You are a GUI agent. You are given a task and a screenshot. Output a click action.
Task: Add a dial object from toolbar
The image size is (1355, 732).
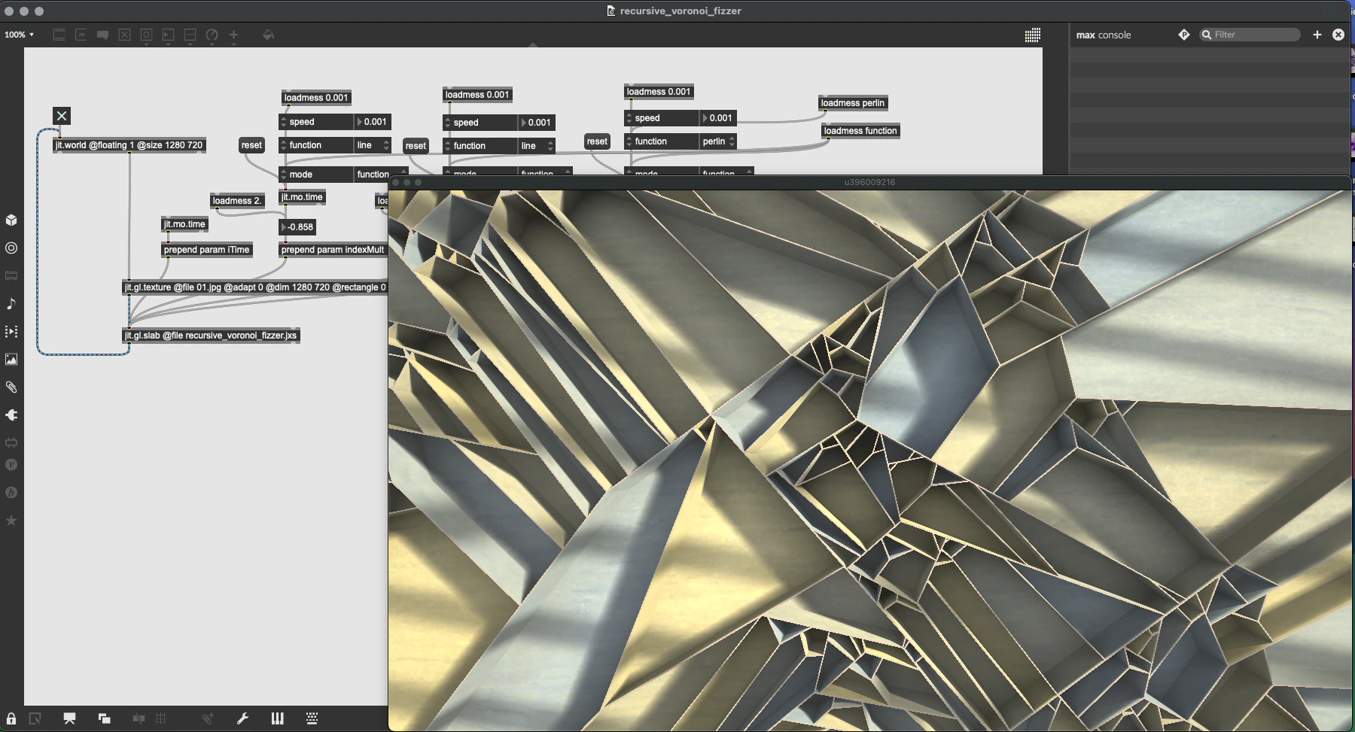(x=212, y=35)
